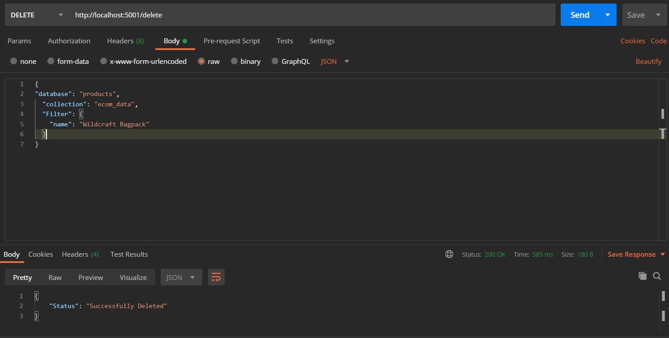This screenshot has width=669, height=338.
Task: Open the response JSON format dropdown
Action: (181, 277)
